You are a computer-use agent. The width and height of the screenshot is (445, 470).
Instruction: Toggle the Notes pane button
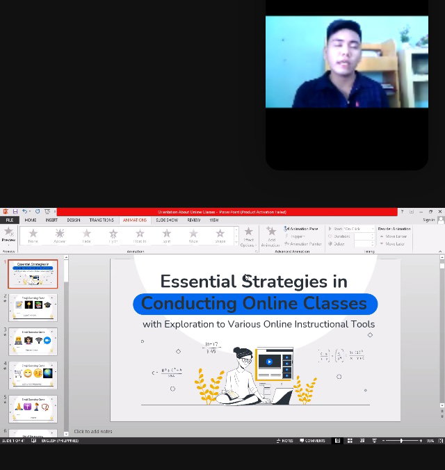click(284, 441)
